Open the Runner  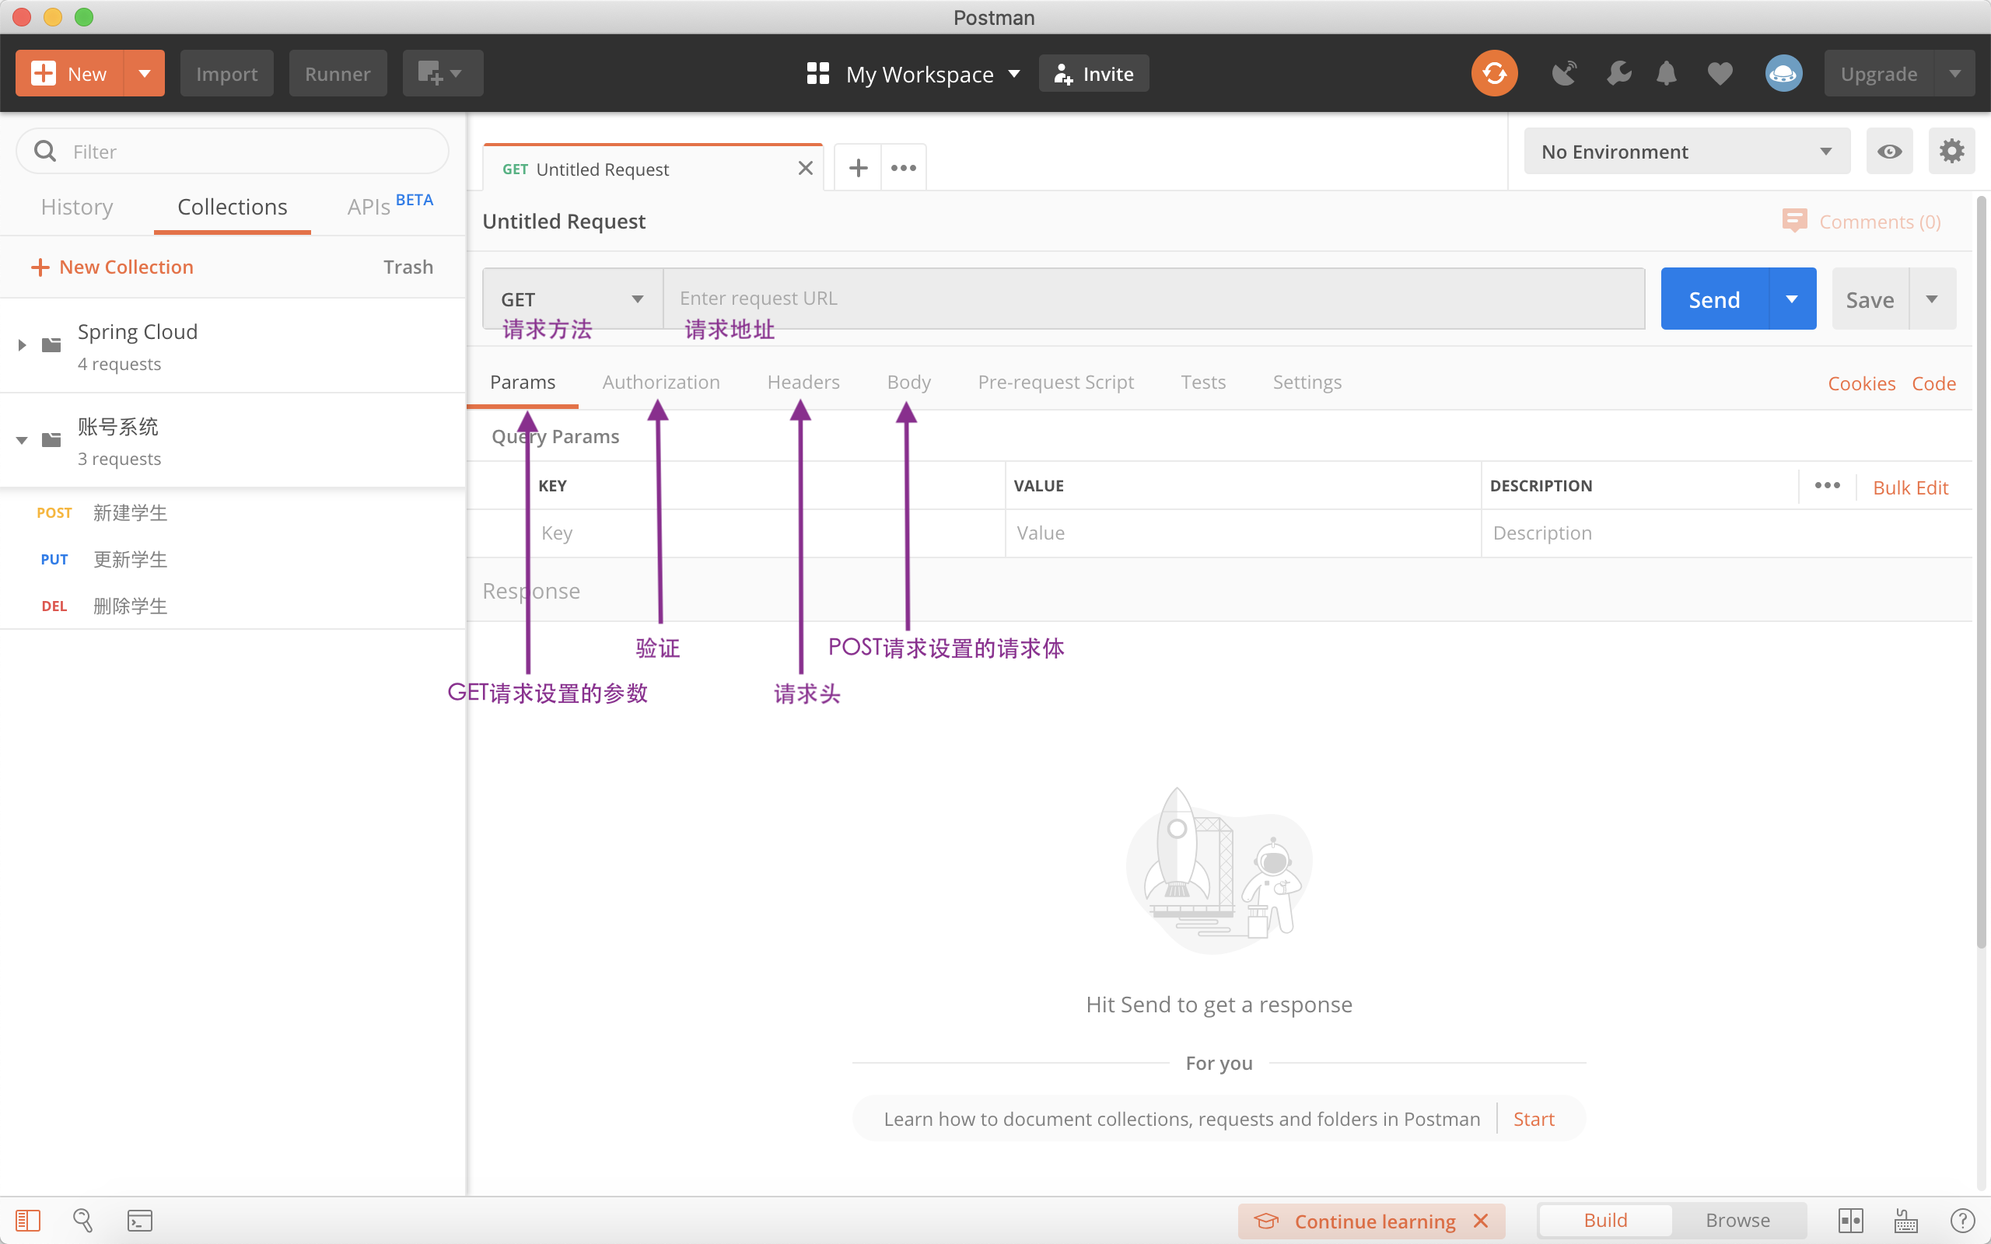click(x=338, y=73)
